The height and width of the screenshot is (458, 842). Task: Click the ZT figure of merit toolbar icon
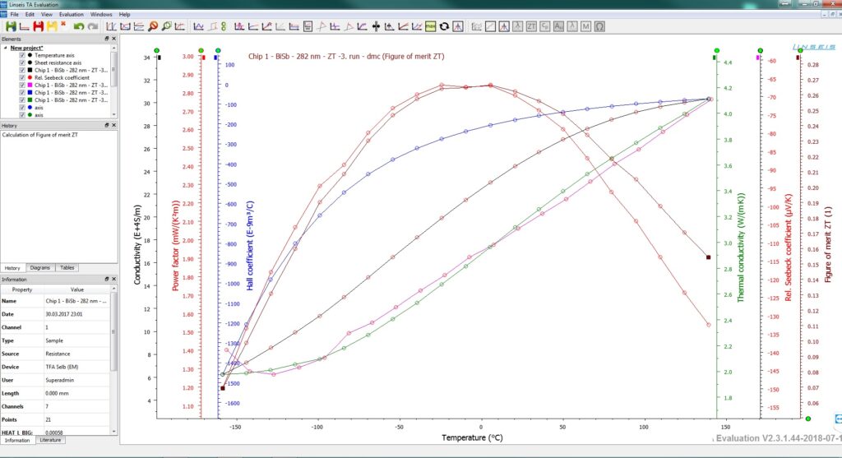click(531, 26)
